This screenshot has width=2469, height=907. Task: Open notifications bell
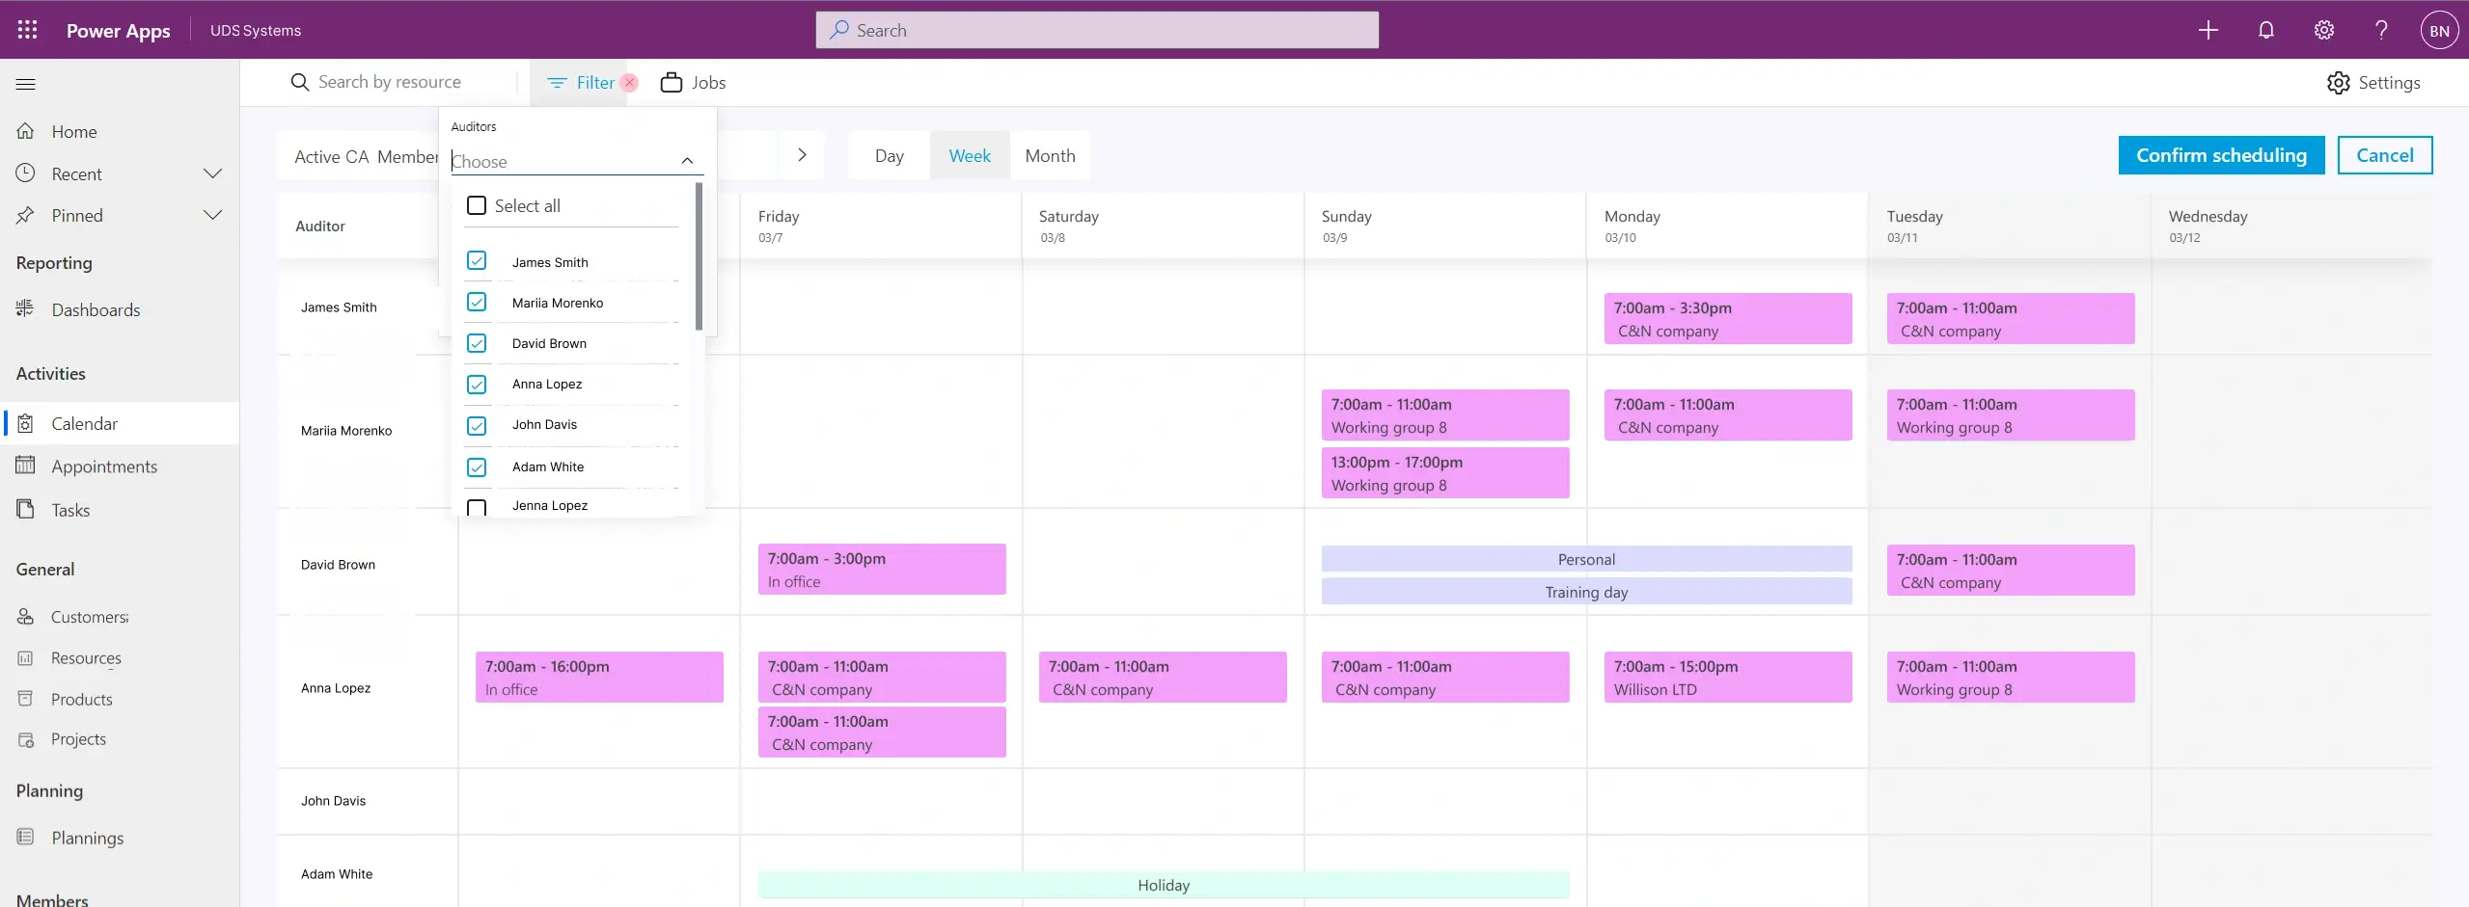2265,30
